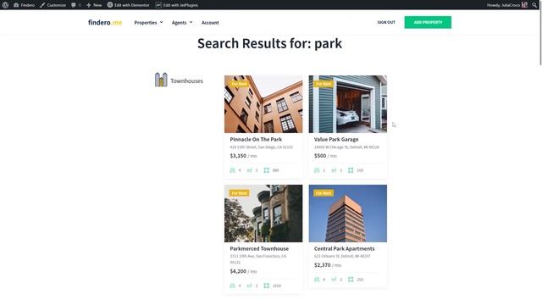
Task: Expand the Agents dropdown menu
Action: coord(182,23)
